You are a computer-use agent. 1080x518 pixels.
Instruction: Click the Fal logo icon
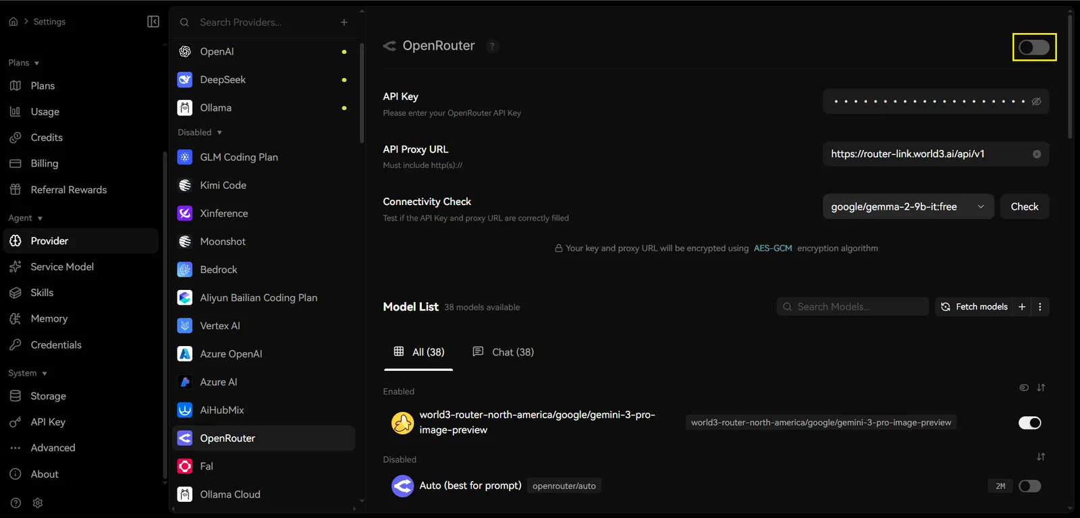point(185,466)
